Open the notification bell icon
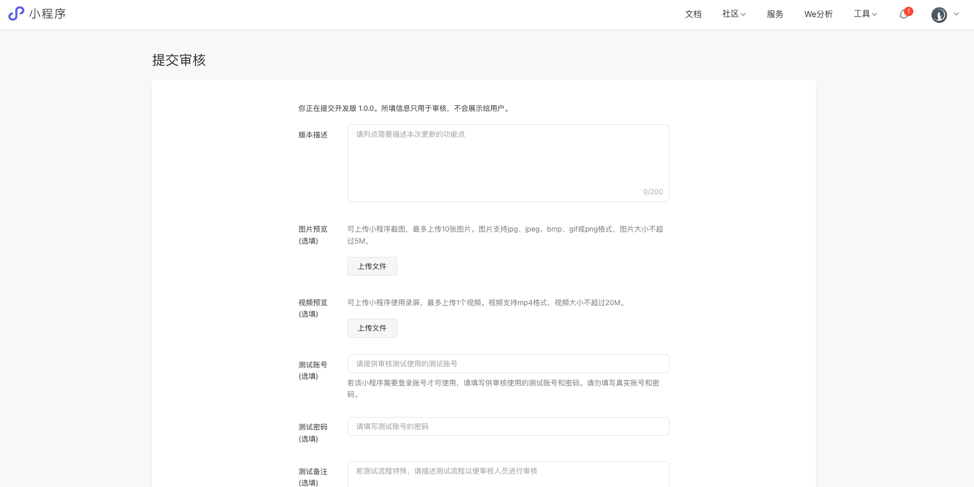 (x=904, y=14)
